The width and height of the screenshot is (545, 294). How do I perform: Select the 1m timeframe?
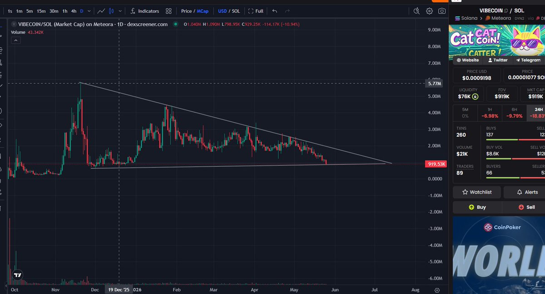(x=19, y=11)
